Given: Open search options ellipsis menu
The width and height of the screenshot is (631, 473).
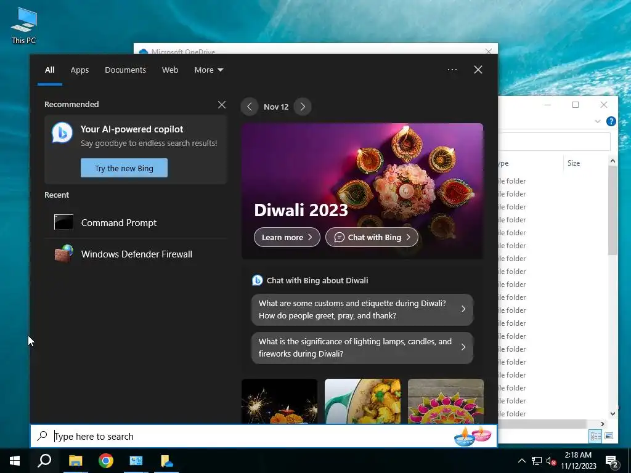Looking at the screenshot, I should pos(452,70).
